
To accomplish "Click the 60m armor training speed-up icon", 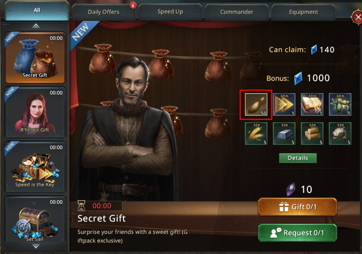I will [340, 104].
